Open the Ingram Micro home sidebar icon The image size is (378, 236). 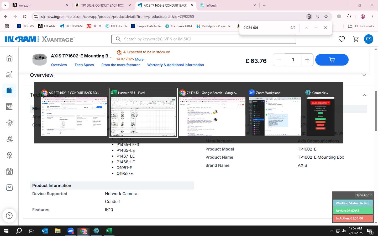9,58
